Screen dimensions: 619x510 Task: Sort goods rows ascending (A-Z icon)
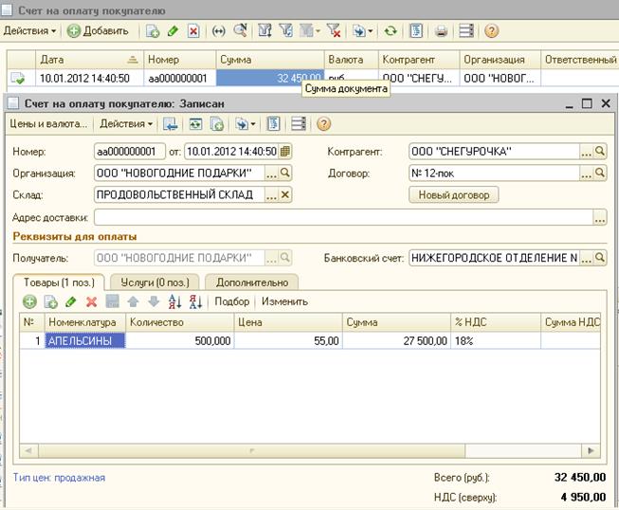click(x=173, y=301)
